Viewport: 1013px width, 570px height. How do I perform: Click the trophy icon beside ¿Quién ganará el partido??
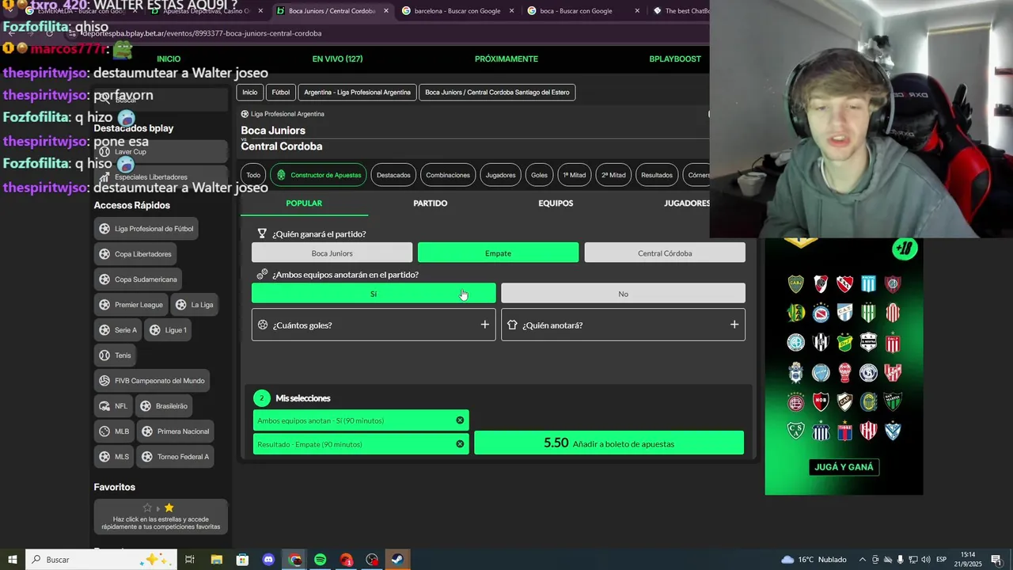tap(262, 234)
